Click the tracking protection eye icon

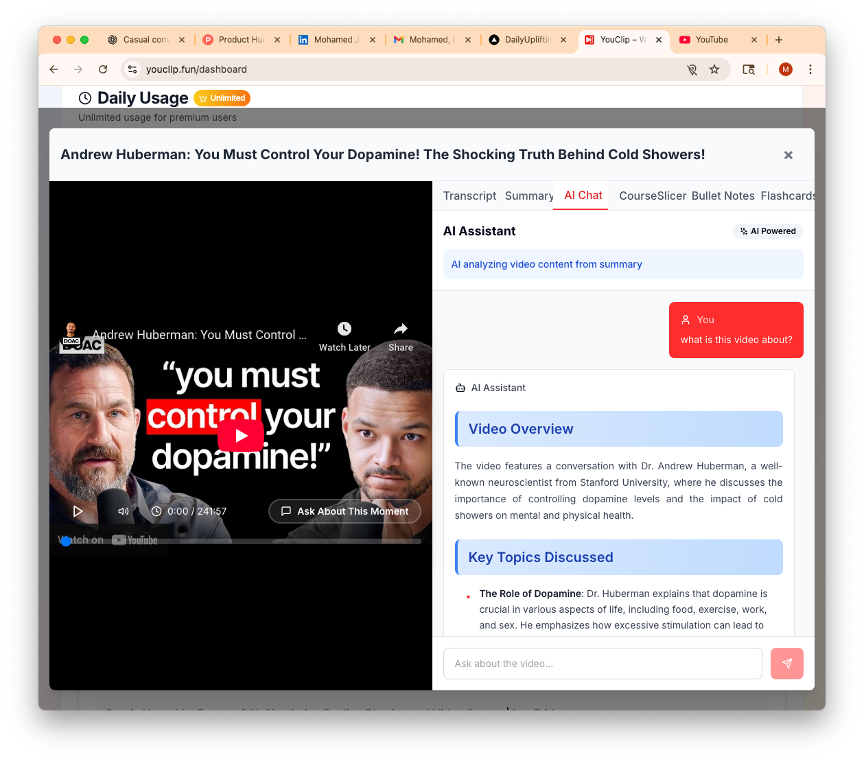click(x=692, y=69)
